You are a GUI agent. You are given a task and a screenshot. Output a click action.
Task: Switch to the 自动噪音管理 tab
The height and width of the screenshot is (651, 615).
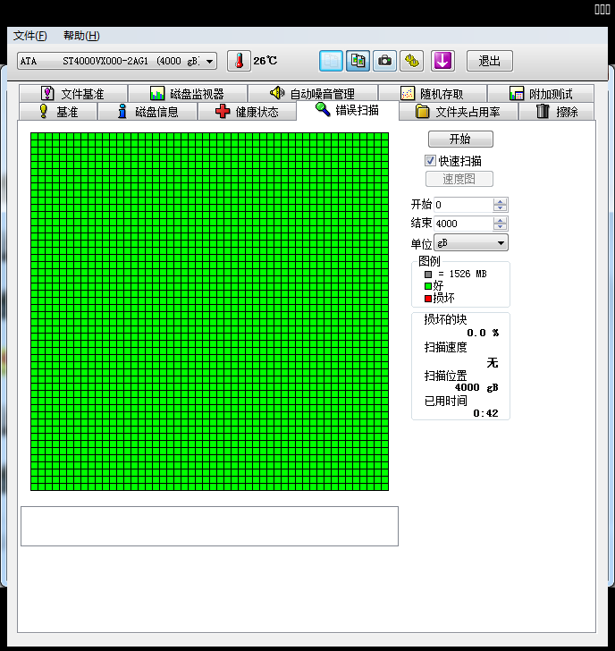pyautogui.click(x=313, y=93)
